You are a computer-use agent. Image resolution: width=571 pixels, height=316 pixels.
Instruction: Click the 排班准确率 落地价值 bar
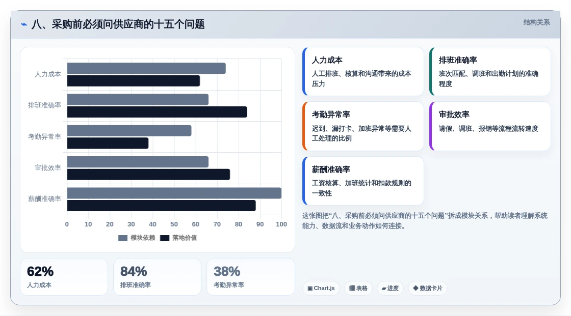(157, 112)
